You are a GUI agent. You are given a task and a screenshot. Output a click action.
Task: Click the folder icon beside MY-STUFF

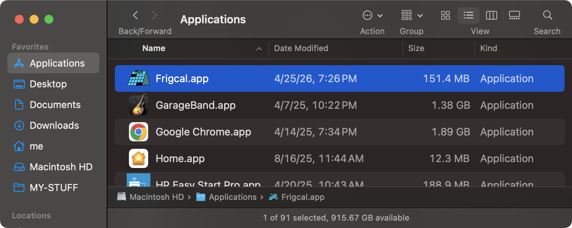pyautogui.click(x=19, y=188)
